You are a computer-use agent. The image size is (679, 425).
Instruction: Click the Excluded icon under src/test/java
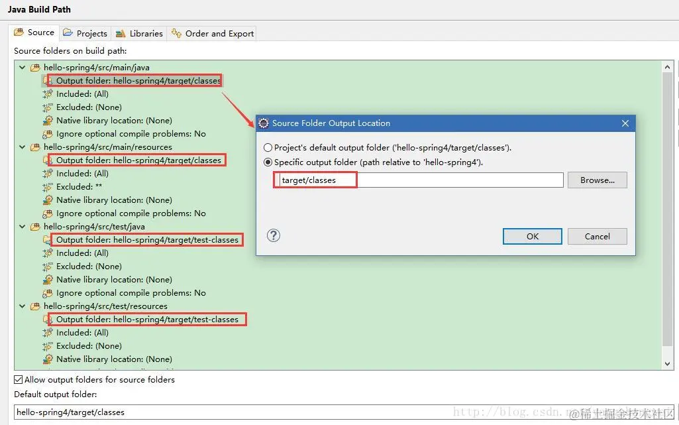pos(48,267)
